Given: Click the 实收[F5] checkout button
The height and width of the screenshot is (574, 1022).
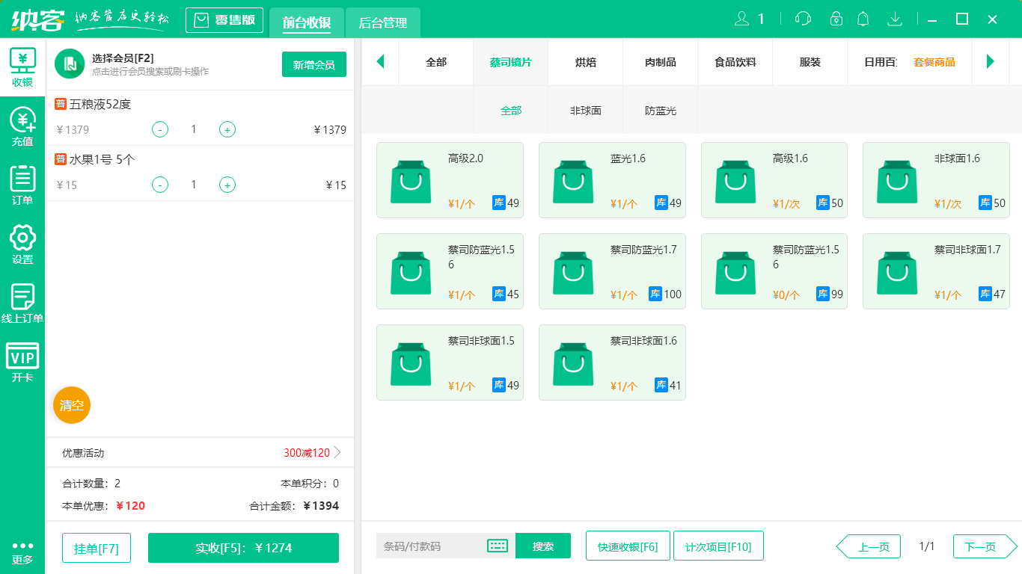Looking at the screenshot, I should (243, 548).
